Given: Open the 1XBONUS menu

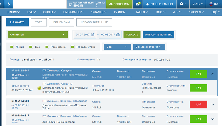Looking at the screenshot, I should click(x=196, y=12).
